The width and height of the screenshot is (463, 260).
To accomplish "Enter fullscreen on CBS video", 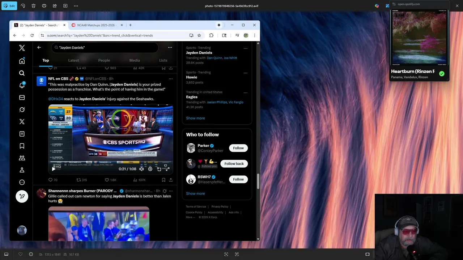I will tap(167, 169).
